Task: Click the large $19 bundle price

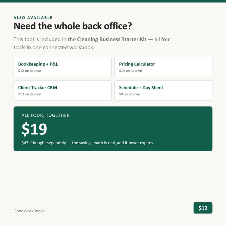Action: (x=34, y=129)
